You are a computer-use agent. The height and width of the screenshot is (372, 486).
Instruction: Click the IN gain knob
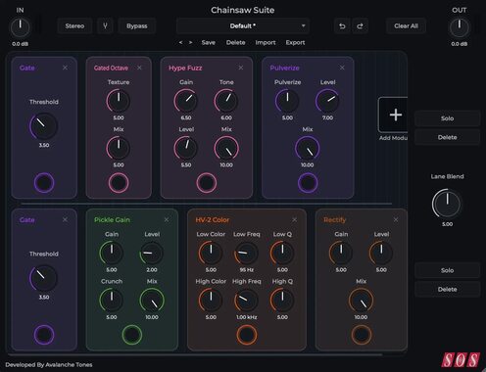click(21, 27)
